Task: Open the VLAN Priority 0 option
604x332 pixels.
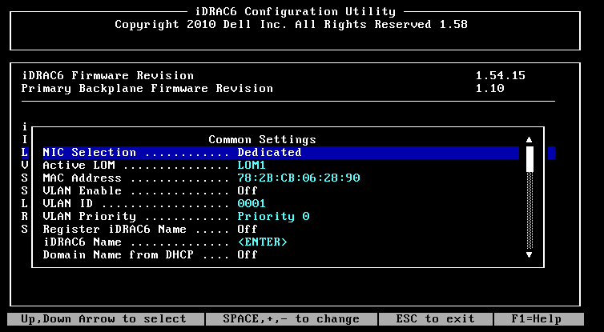Action: tap(272, 216)
